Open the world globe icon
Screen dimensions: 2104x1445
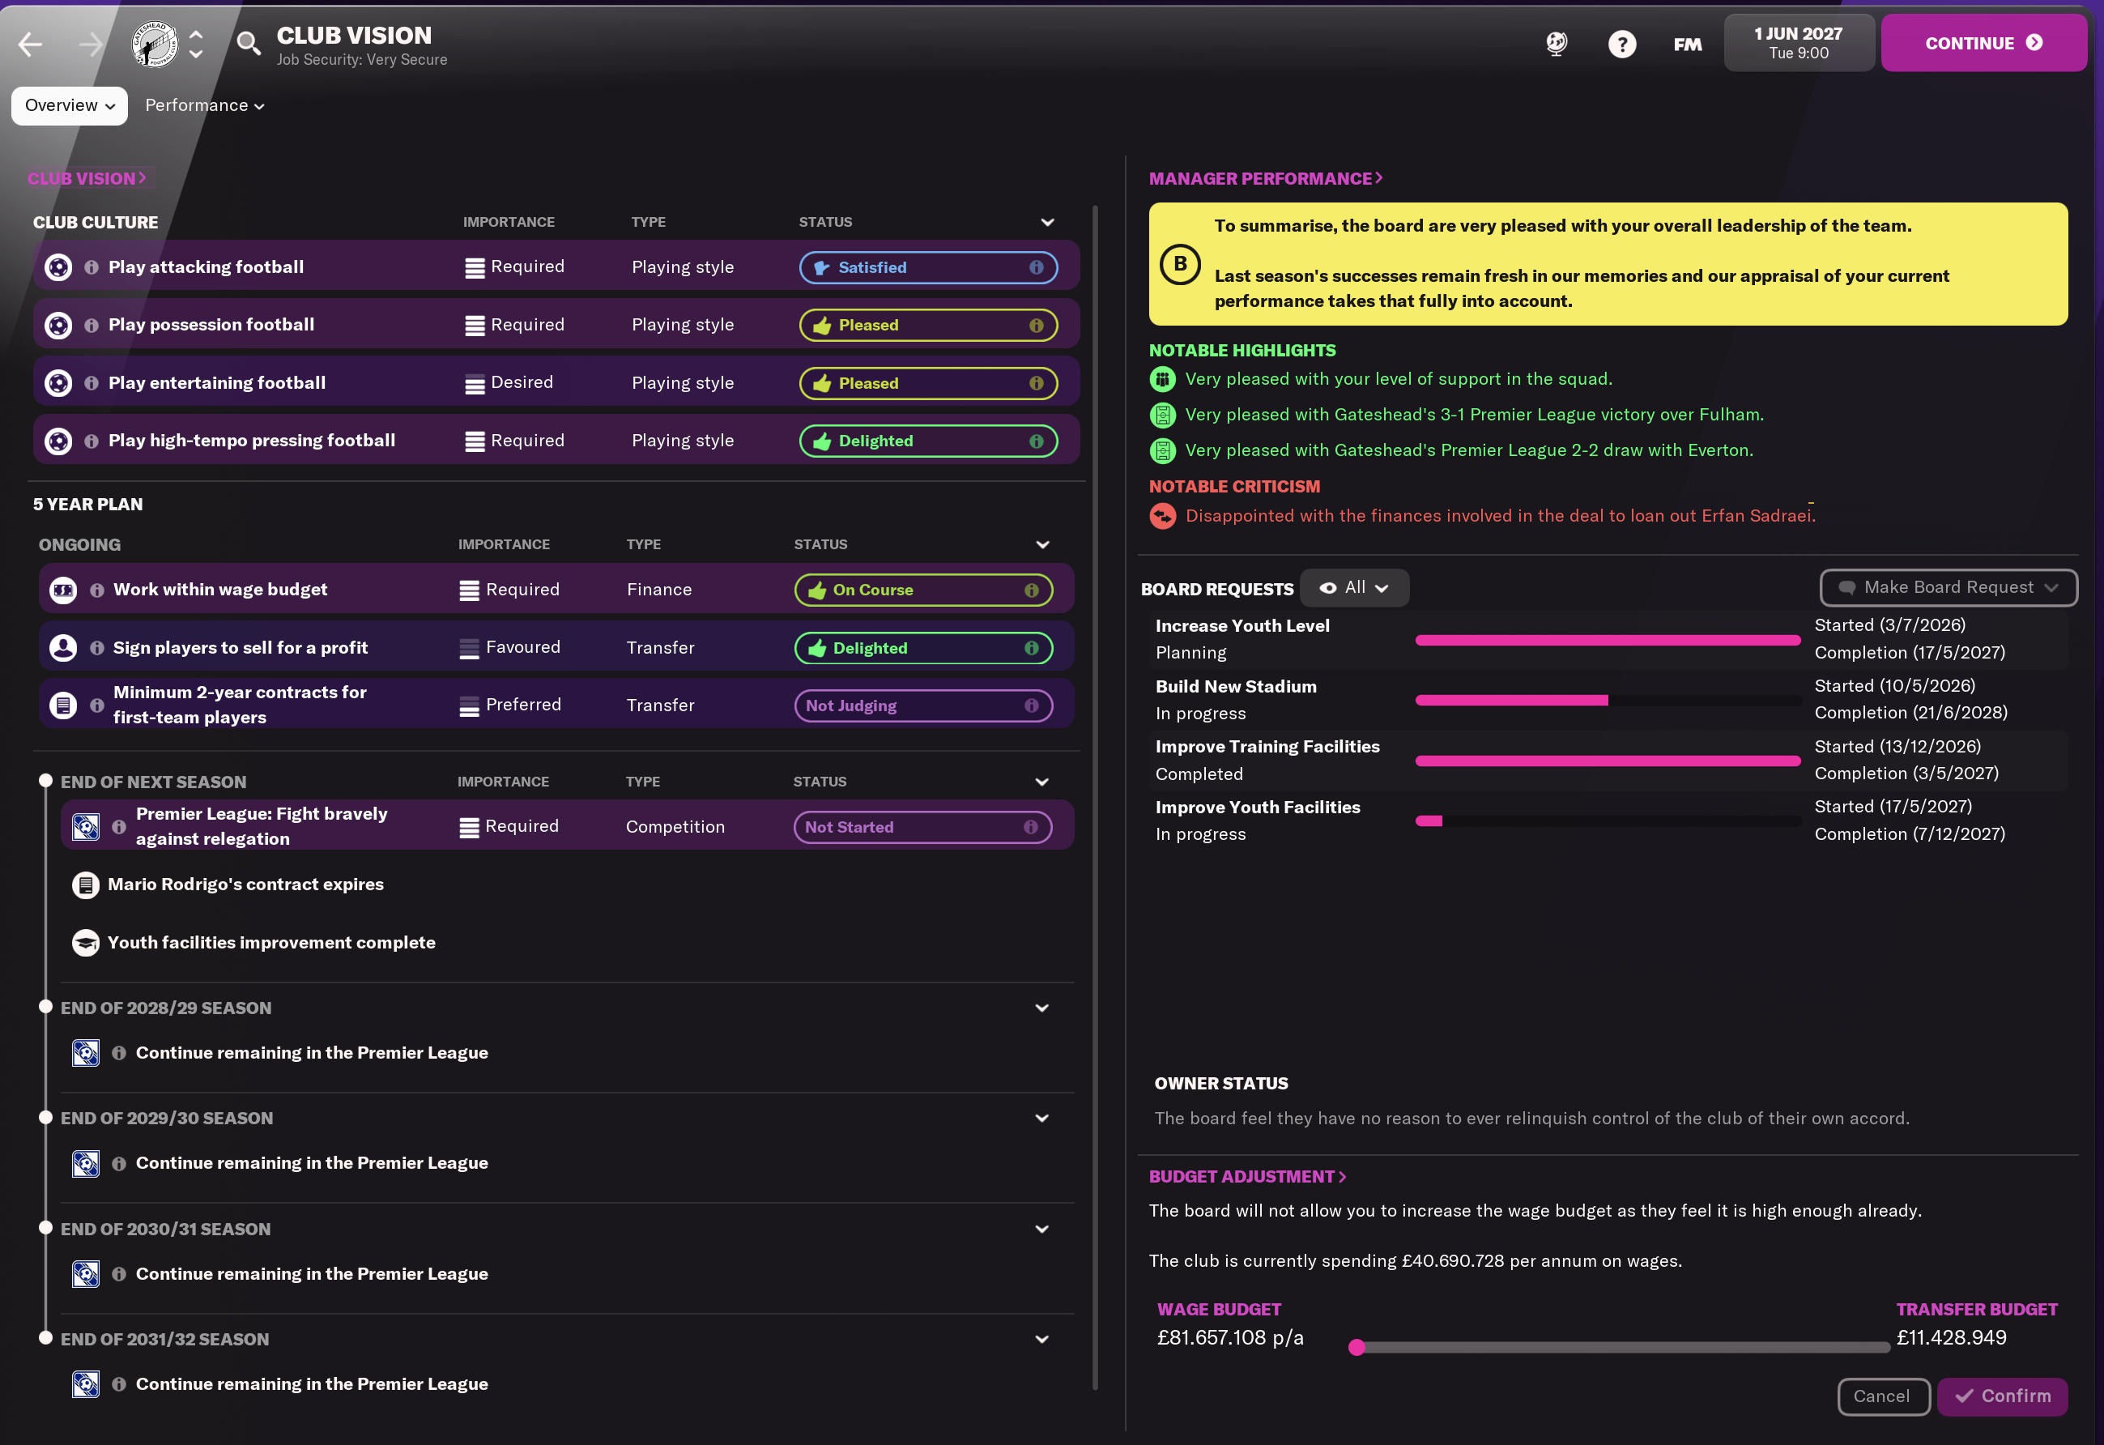pos(1557,44)
